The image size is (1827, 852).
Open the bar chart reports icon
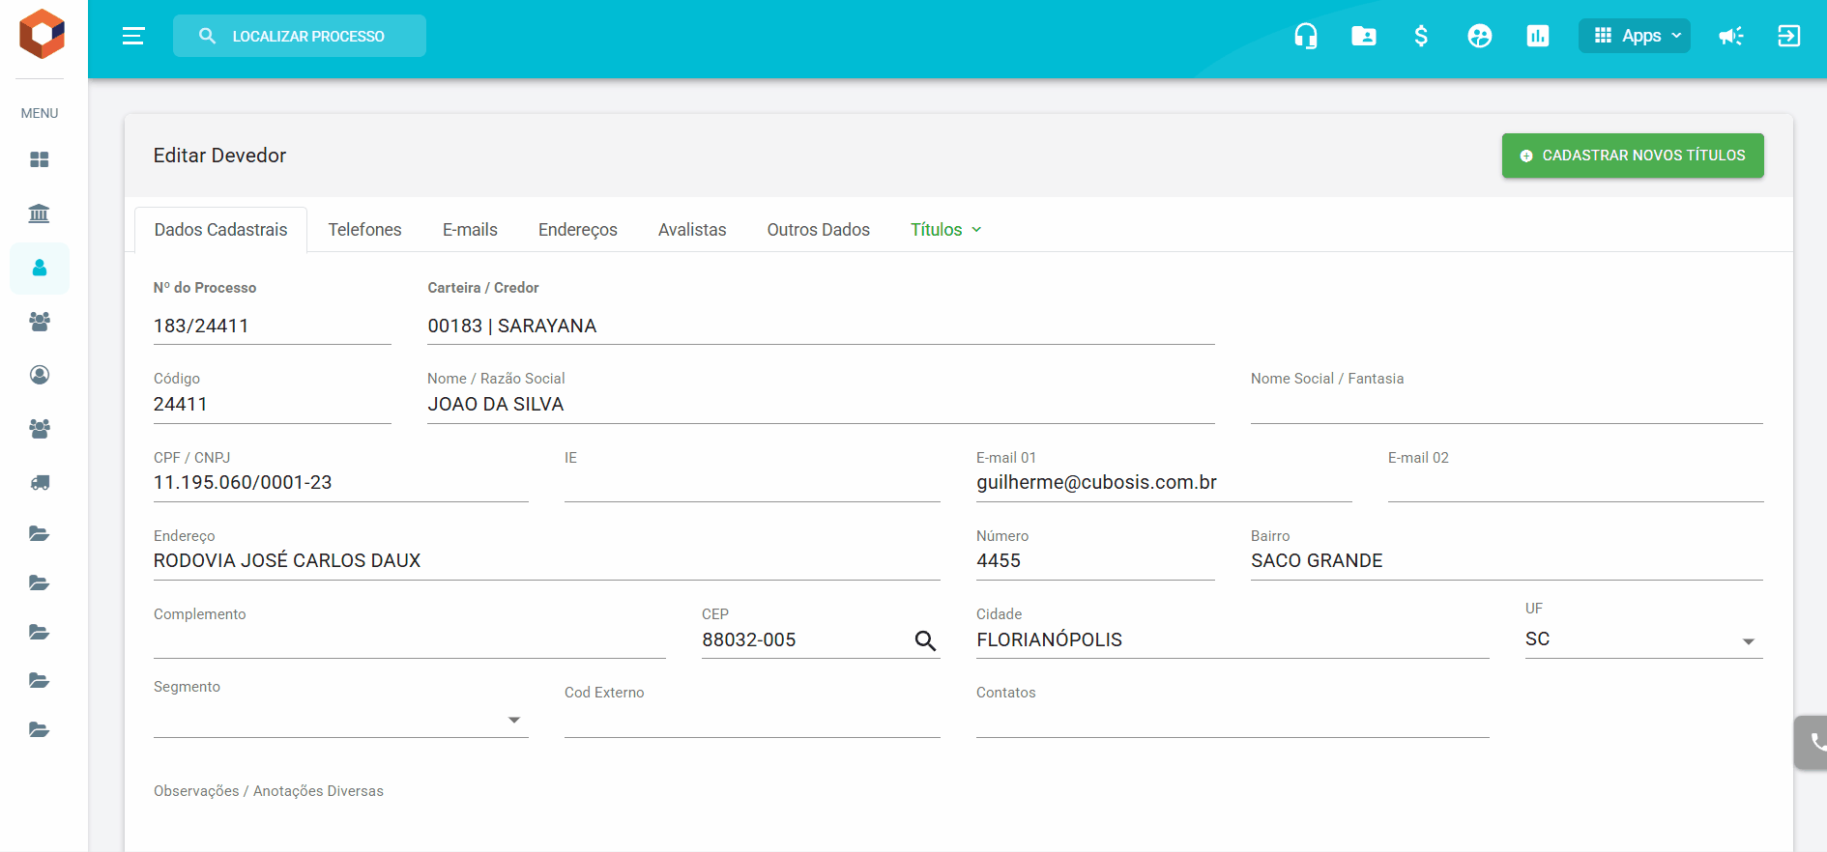1538,36
